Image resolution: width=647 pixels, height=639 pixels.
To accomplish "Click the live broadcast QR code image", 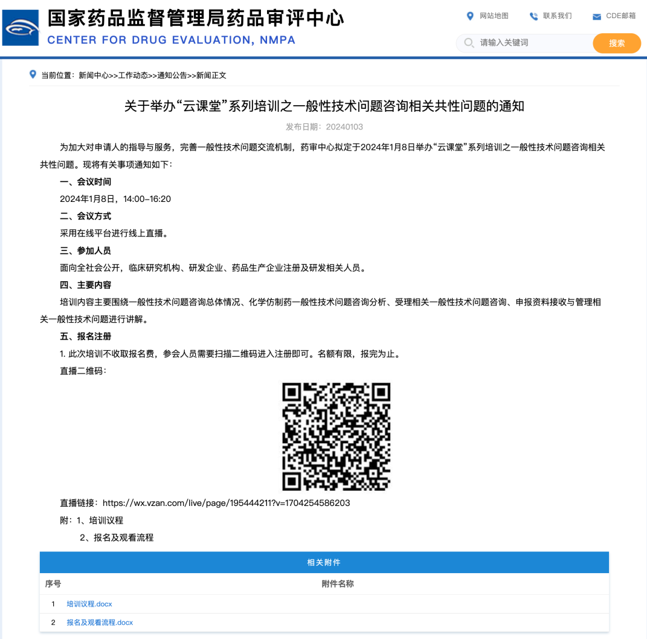I will coord(336,436).
